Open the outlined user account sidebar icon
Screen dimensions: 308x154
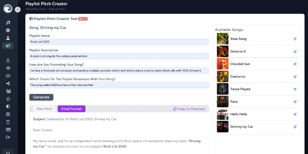[8, 60]
